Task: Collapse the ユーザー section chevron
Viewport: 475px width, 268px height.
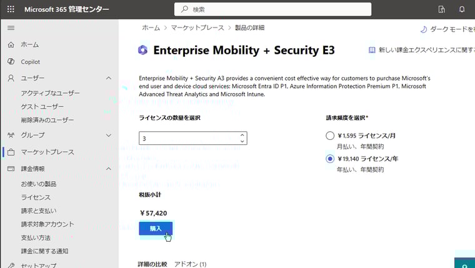Action: (x=109, y=78)
